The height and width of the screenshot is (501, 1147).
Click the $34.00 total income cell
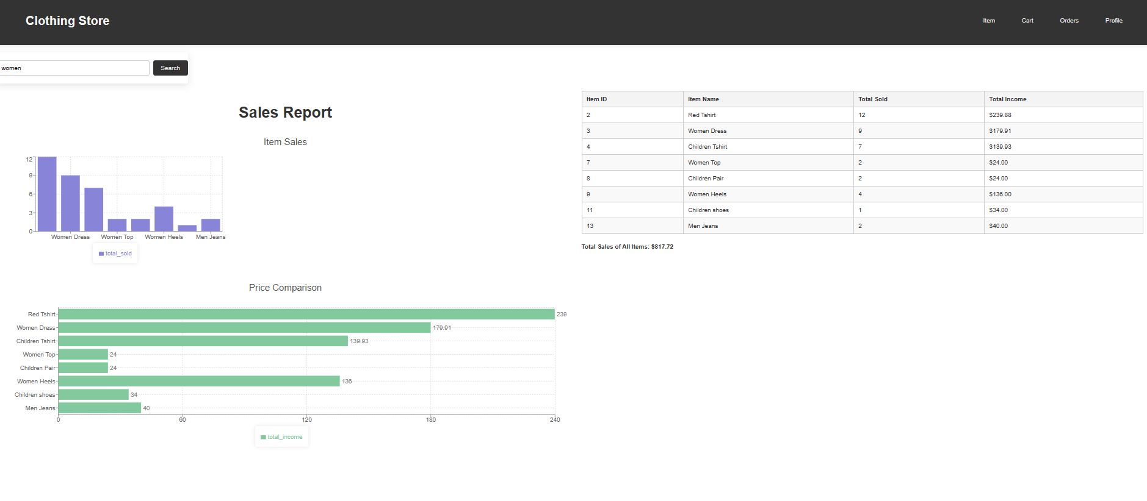click(1063, 210)
